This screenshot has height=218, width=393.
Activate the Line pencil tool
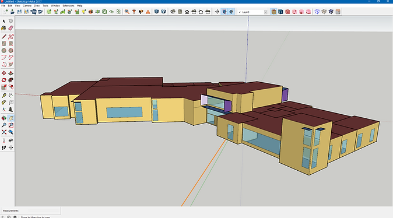click(3, 37)
